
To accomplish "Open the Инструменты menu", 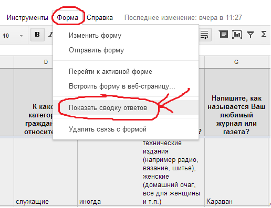I will pyautogui.click(x=27, y=18).
